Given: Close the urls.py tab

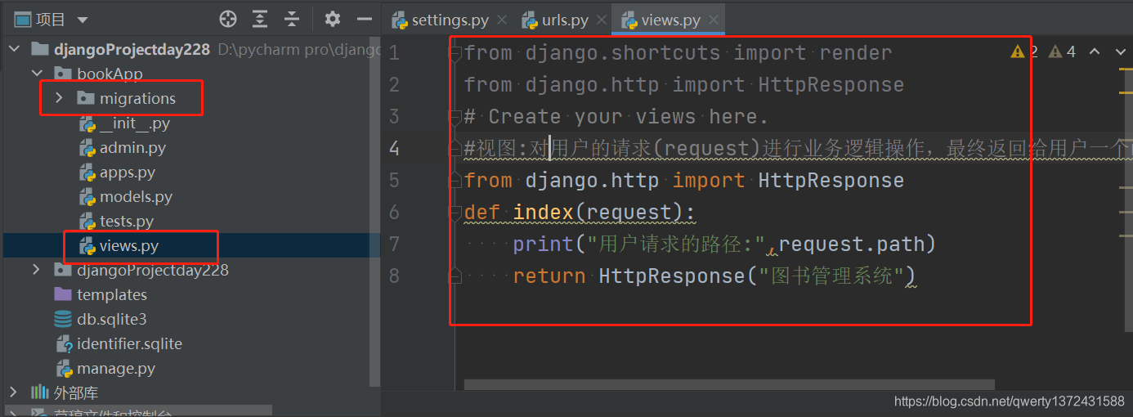Looking at the screenshot, I should pos(602,20).
